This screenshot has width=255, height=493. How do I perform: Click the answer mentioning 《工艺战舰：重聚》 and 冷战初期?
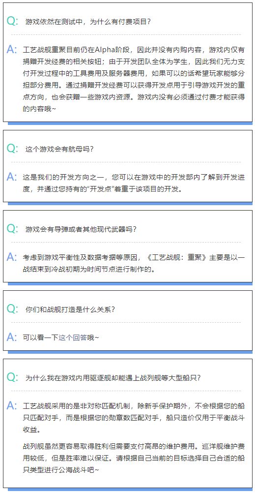pos(134,264)
